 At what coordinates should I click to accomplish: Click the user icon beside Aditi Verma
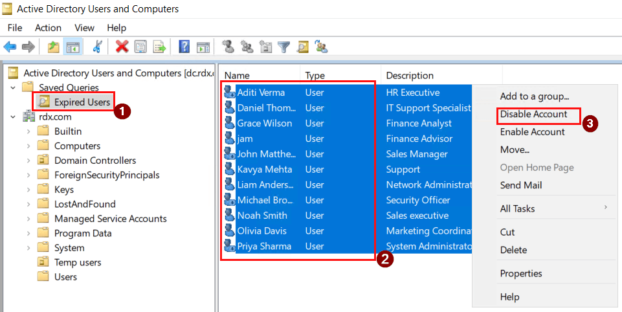230,93
